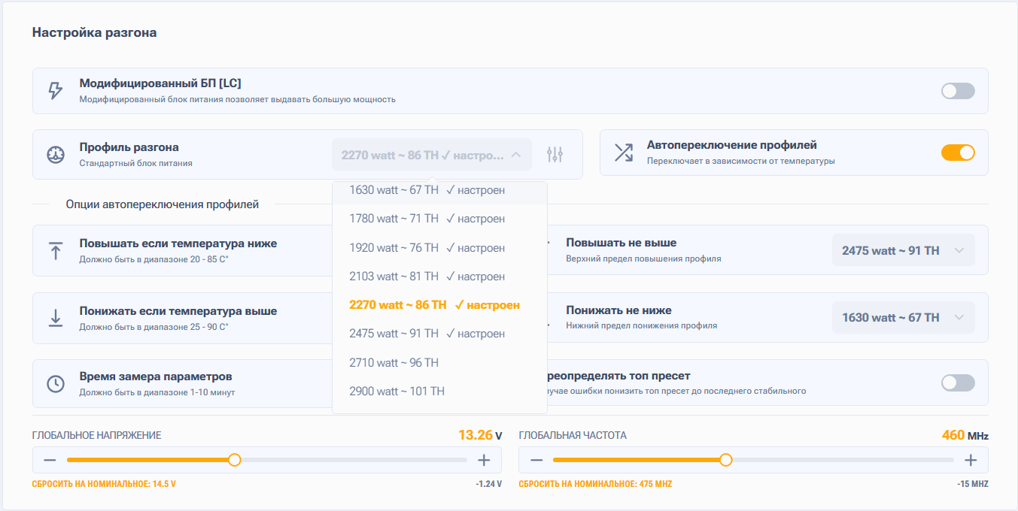Click the speedometer overclock profile icon
Image resolution: width=1018 pixels, height=511 pixels.
pos(56,155)
